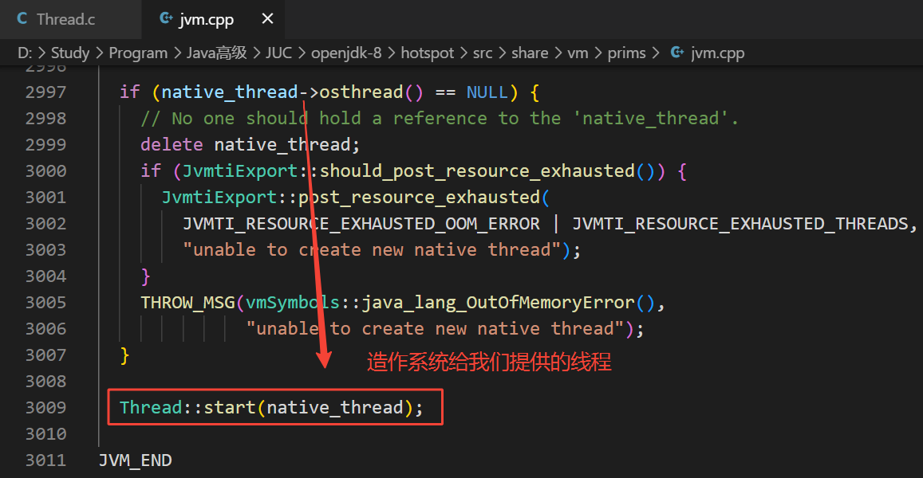Open the prims breadcrumb folder
Screen dimensions: 923x478
[x=626, y=53]
